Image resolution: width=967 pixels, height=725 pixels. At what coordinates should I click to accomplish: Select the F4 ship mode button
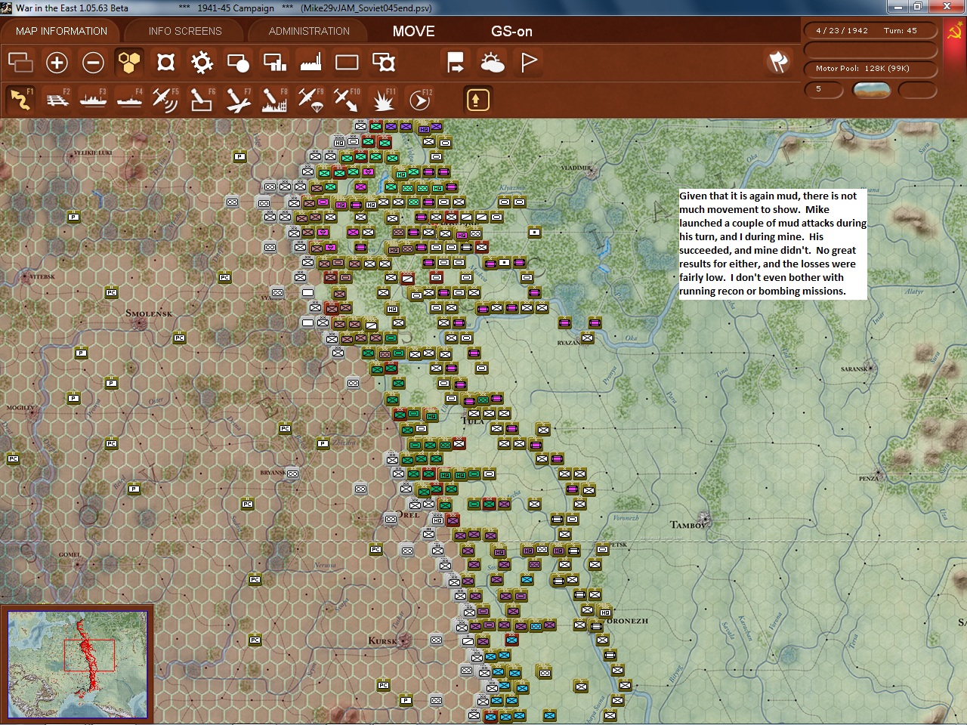click(x=129, y=100)
